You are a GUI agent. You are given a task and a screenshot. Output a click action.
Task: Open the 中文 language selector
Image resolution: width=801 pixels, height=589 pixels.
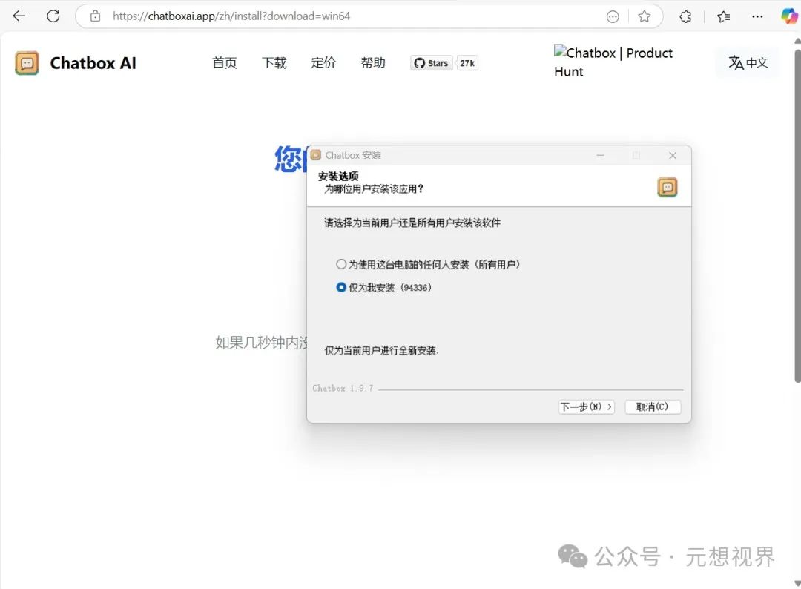pyautogui.click(x=748, y=63)
